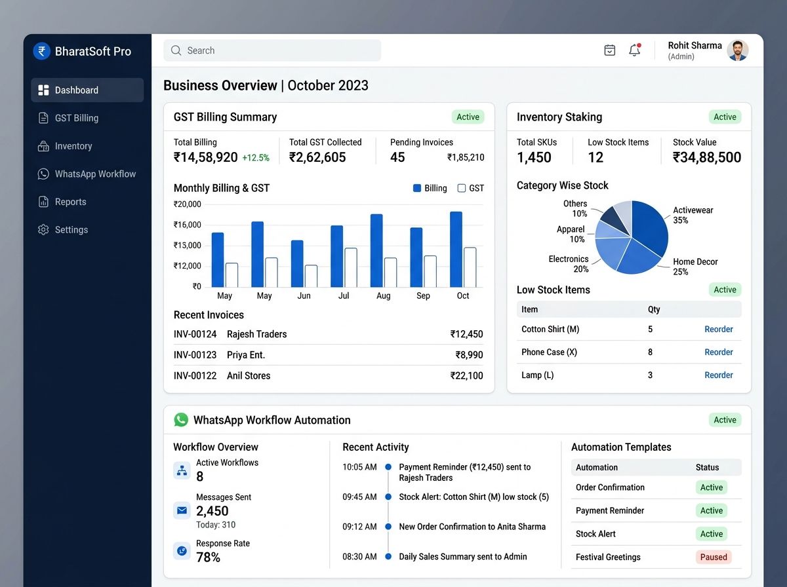
Task: Toggle Order Confirmation Active status
Action: (x=711, y=487)
